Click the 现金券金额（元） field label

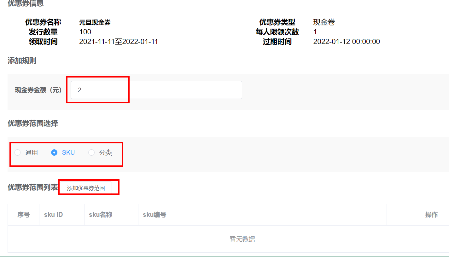(x=38, y=90)
